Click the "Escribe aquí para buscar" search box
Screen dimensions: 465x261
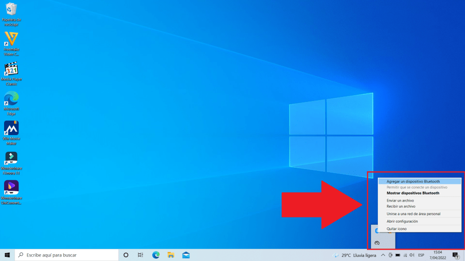68,255
